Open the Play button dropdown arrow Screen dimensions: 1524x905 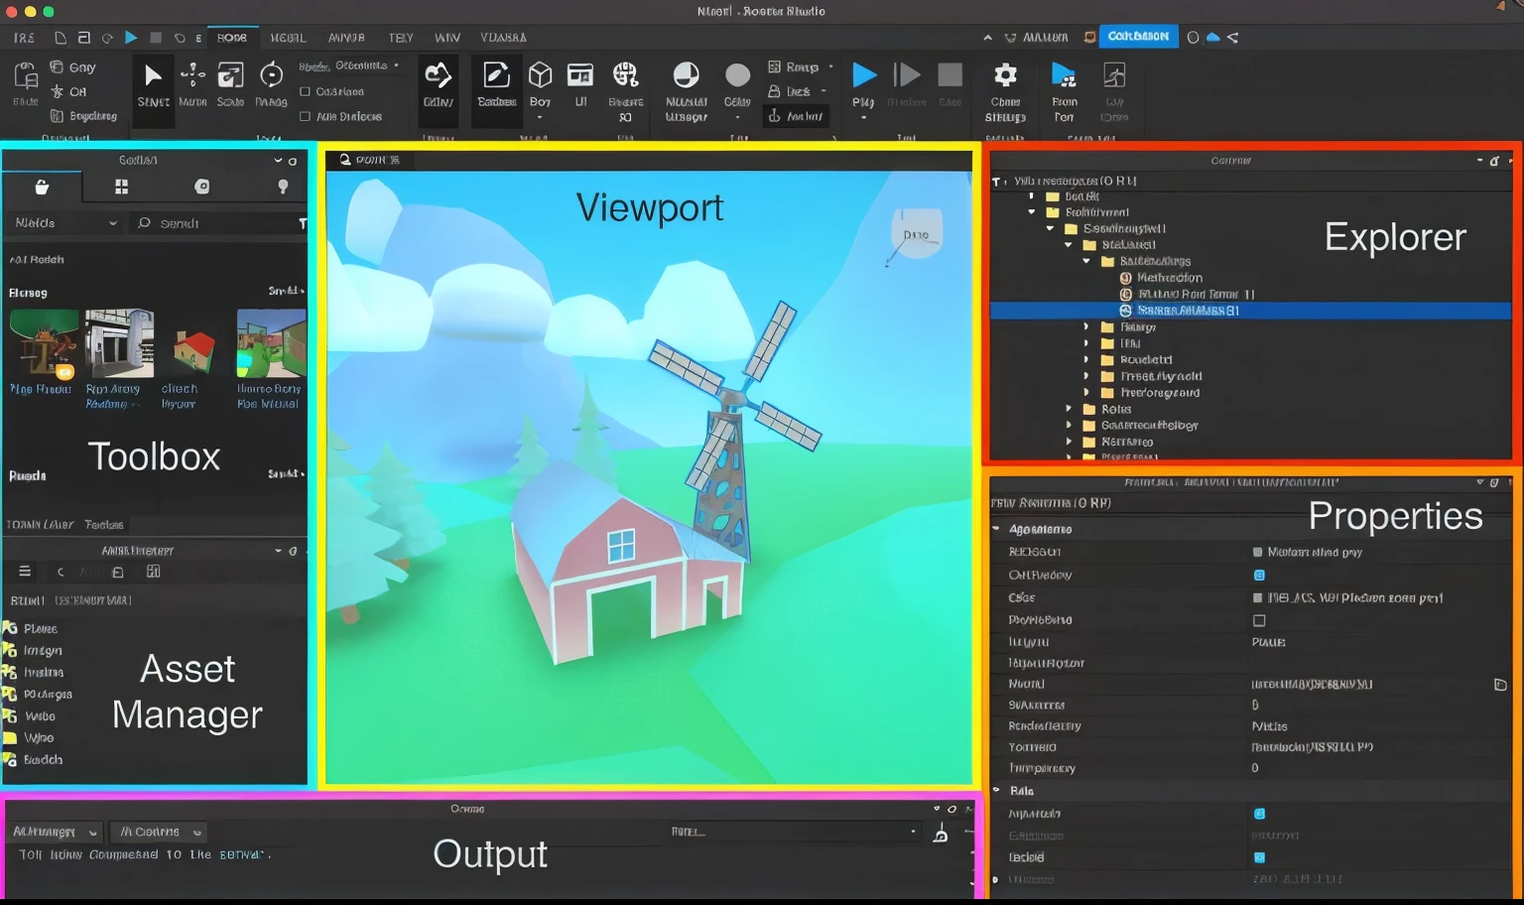pyautogui.click(x=863, y=117)
